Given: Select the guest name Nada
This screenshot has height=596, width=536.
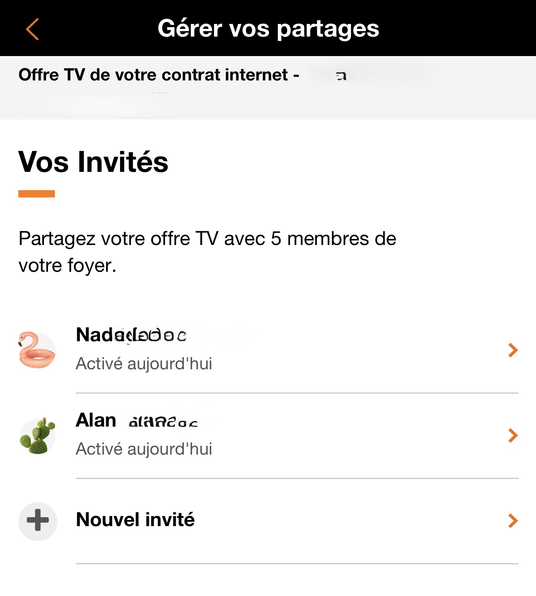Looking at the screenshot, I should click(96, 335).
